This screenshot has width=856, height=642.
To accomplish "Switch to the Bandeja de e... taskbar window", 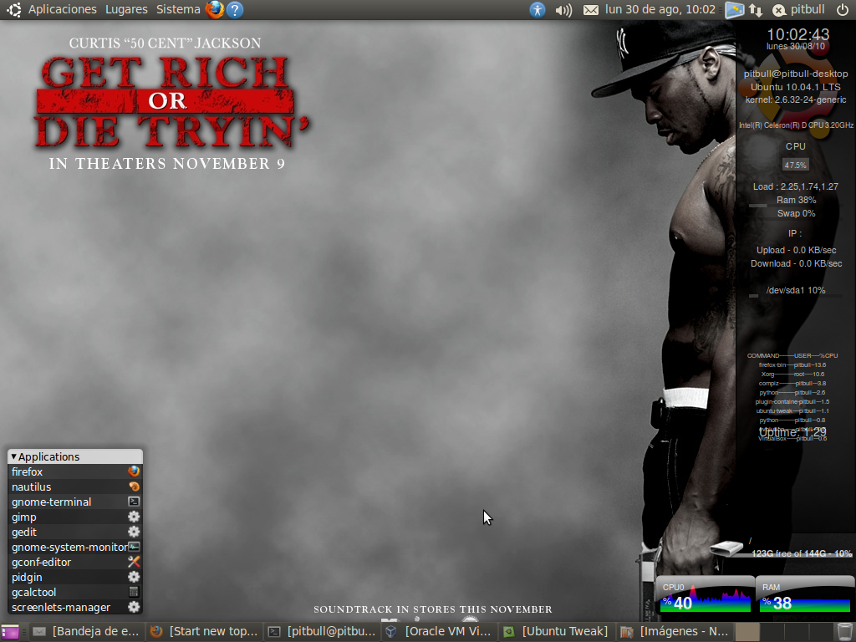I will click(86, 632).
